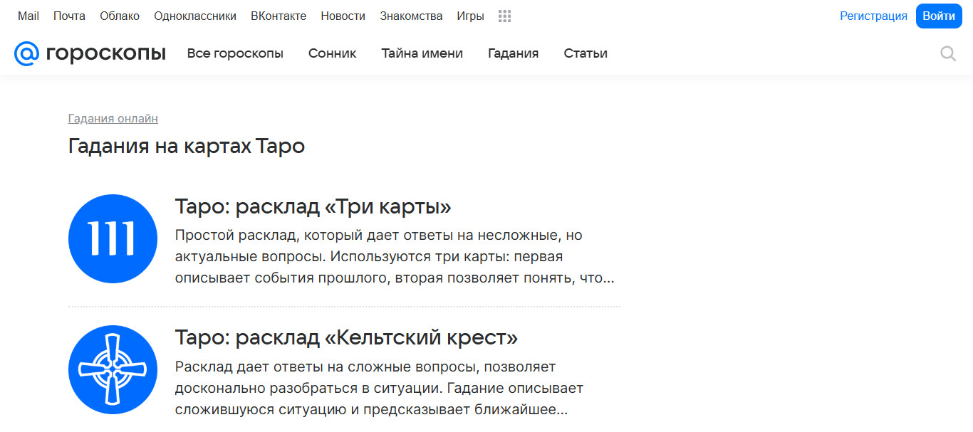The height and width of the screenshot is (432, 973).
Task: Open the search magnifier icon
Action: [x=948, y=53]
